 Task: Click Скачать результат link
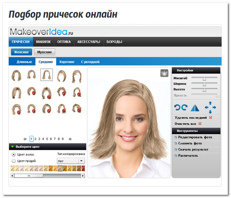coord(193,149)
